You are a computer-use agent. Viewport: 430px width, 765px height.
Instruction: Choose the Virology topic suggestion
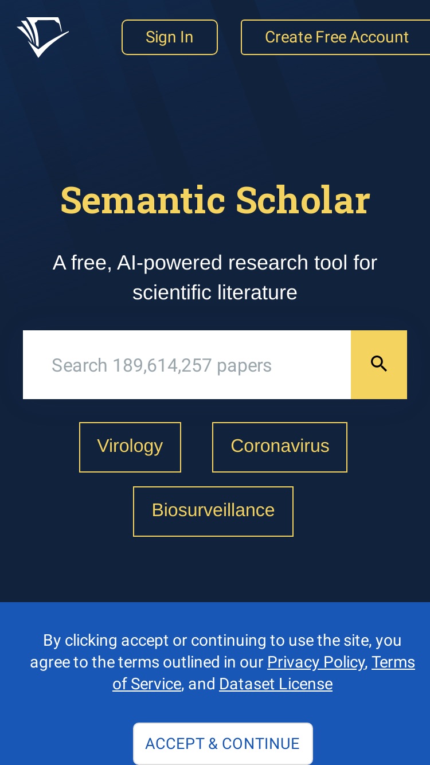point(130,447)
